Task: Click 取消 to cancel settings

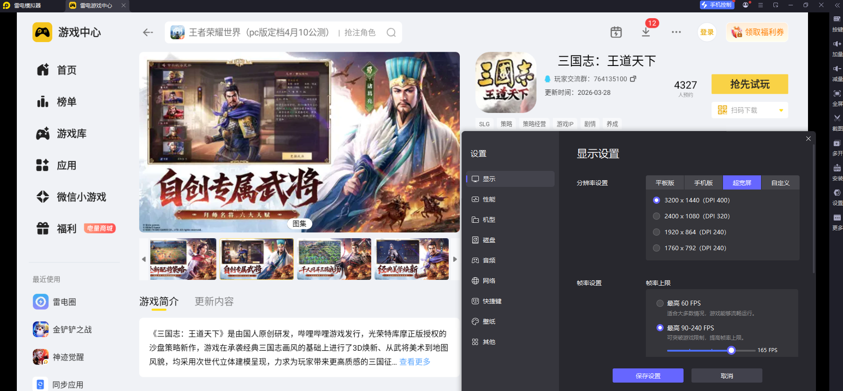Action: click(x=727, y=376)
